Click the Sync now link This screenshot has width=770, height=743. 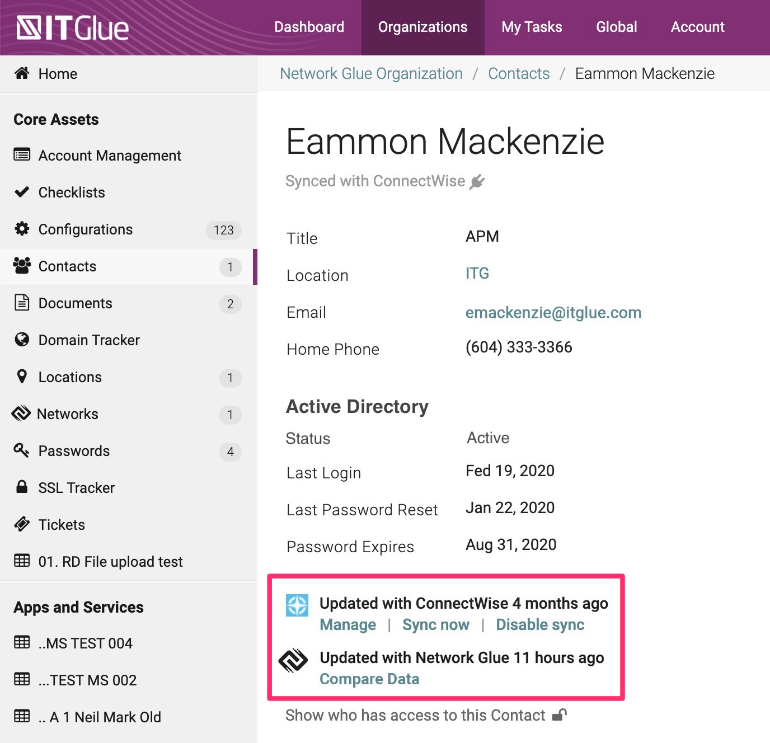[435, 624]
